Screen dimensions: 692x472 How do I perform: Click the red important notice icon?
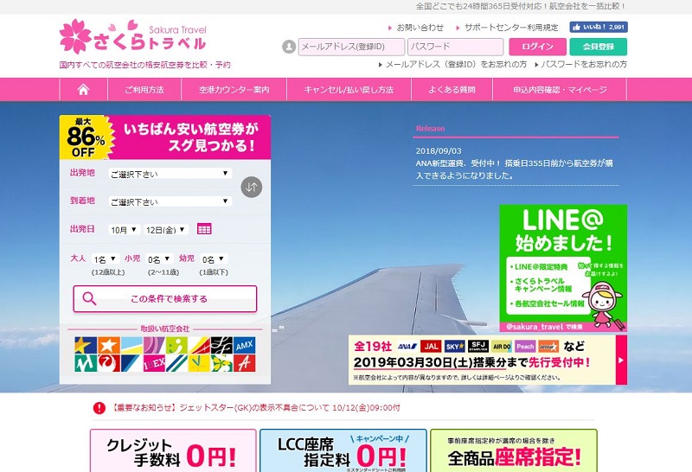(x=99, y=407)
